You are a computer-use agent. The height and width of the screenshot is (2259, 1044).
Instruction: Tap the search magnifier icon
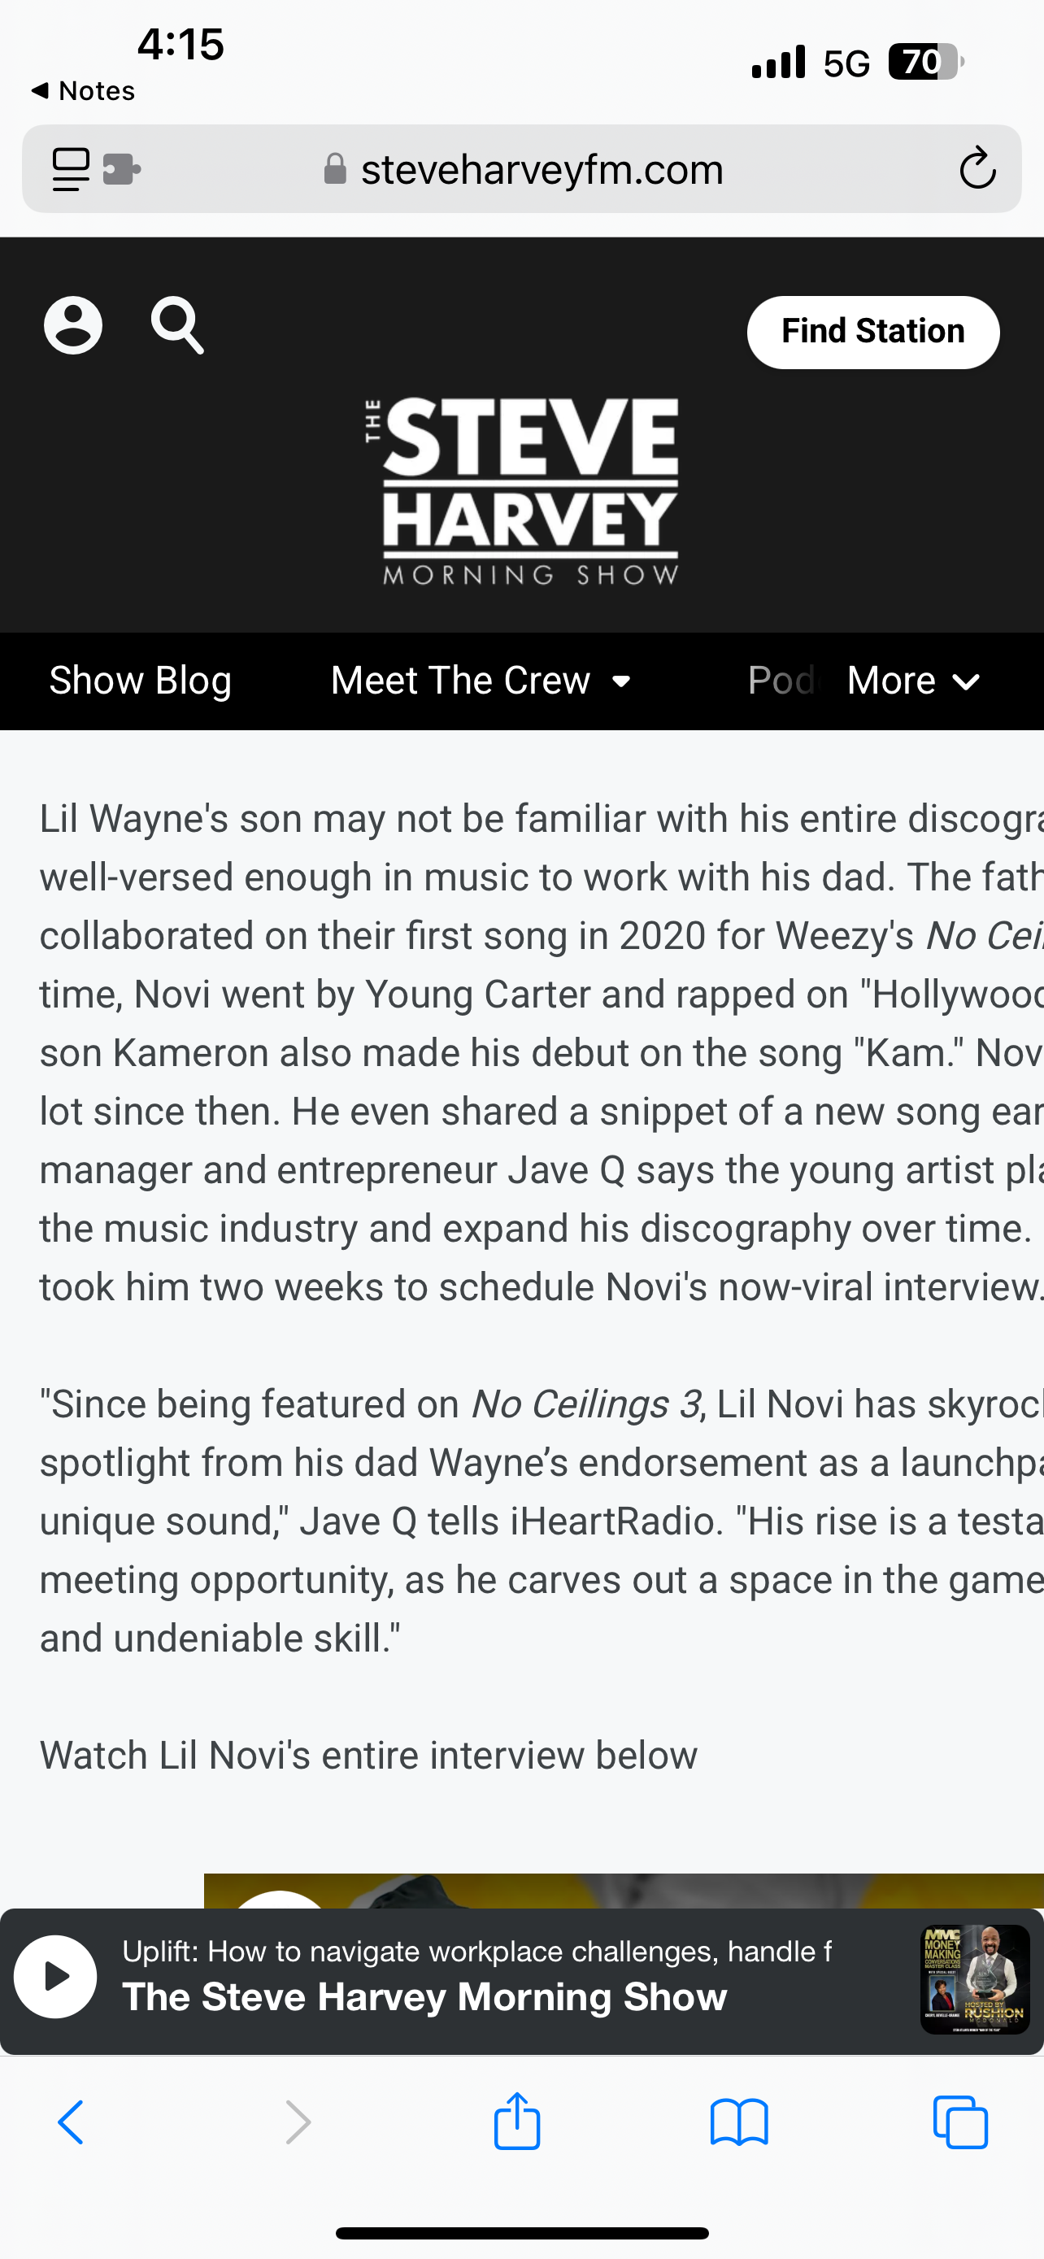click(x=177, y=325)
